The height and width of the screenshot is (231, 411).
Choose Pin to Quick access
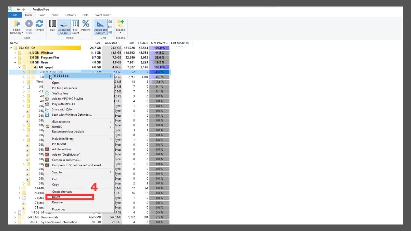click(79, 88)
